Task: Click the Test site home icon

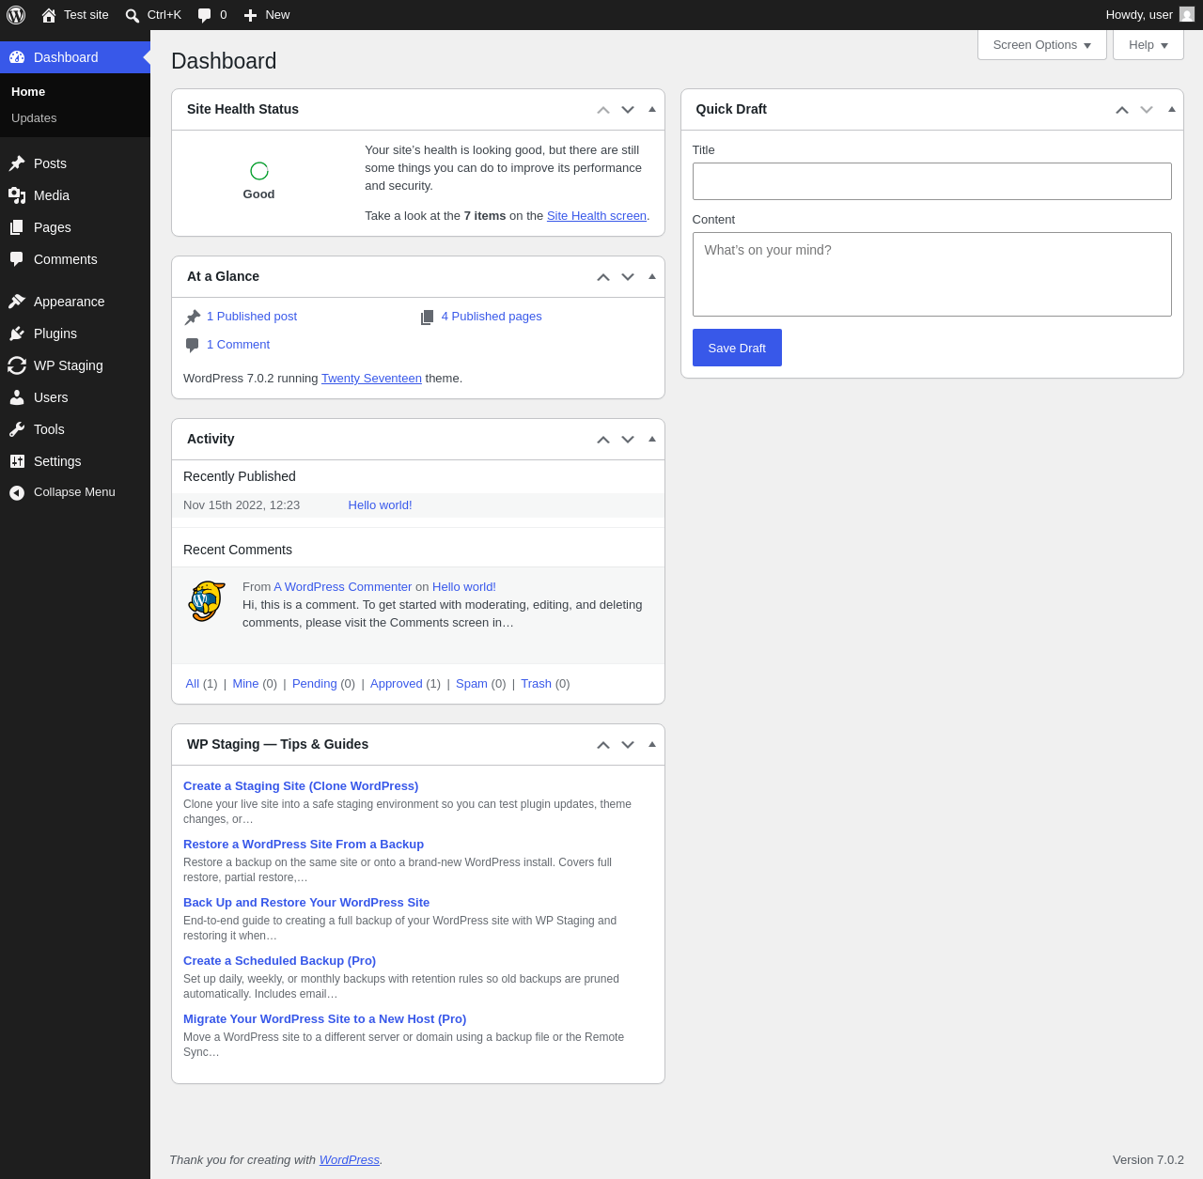Action: pos(49,15)
